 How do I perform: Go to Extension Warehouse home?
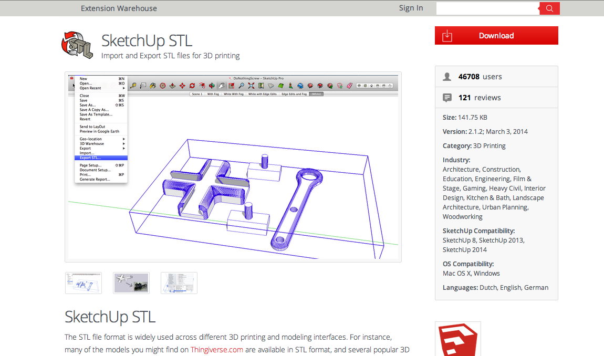click(119, 8)
